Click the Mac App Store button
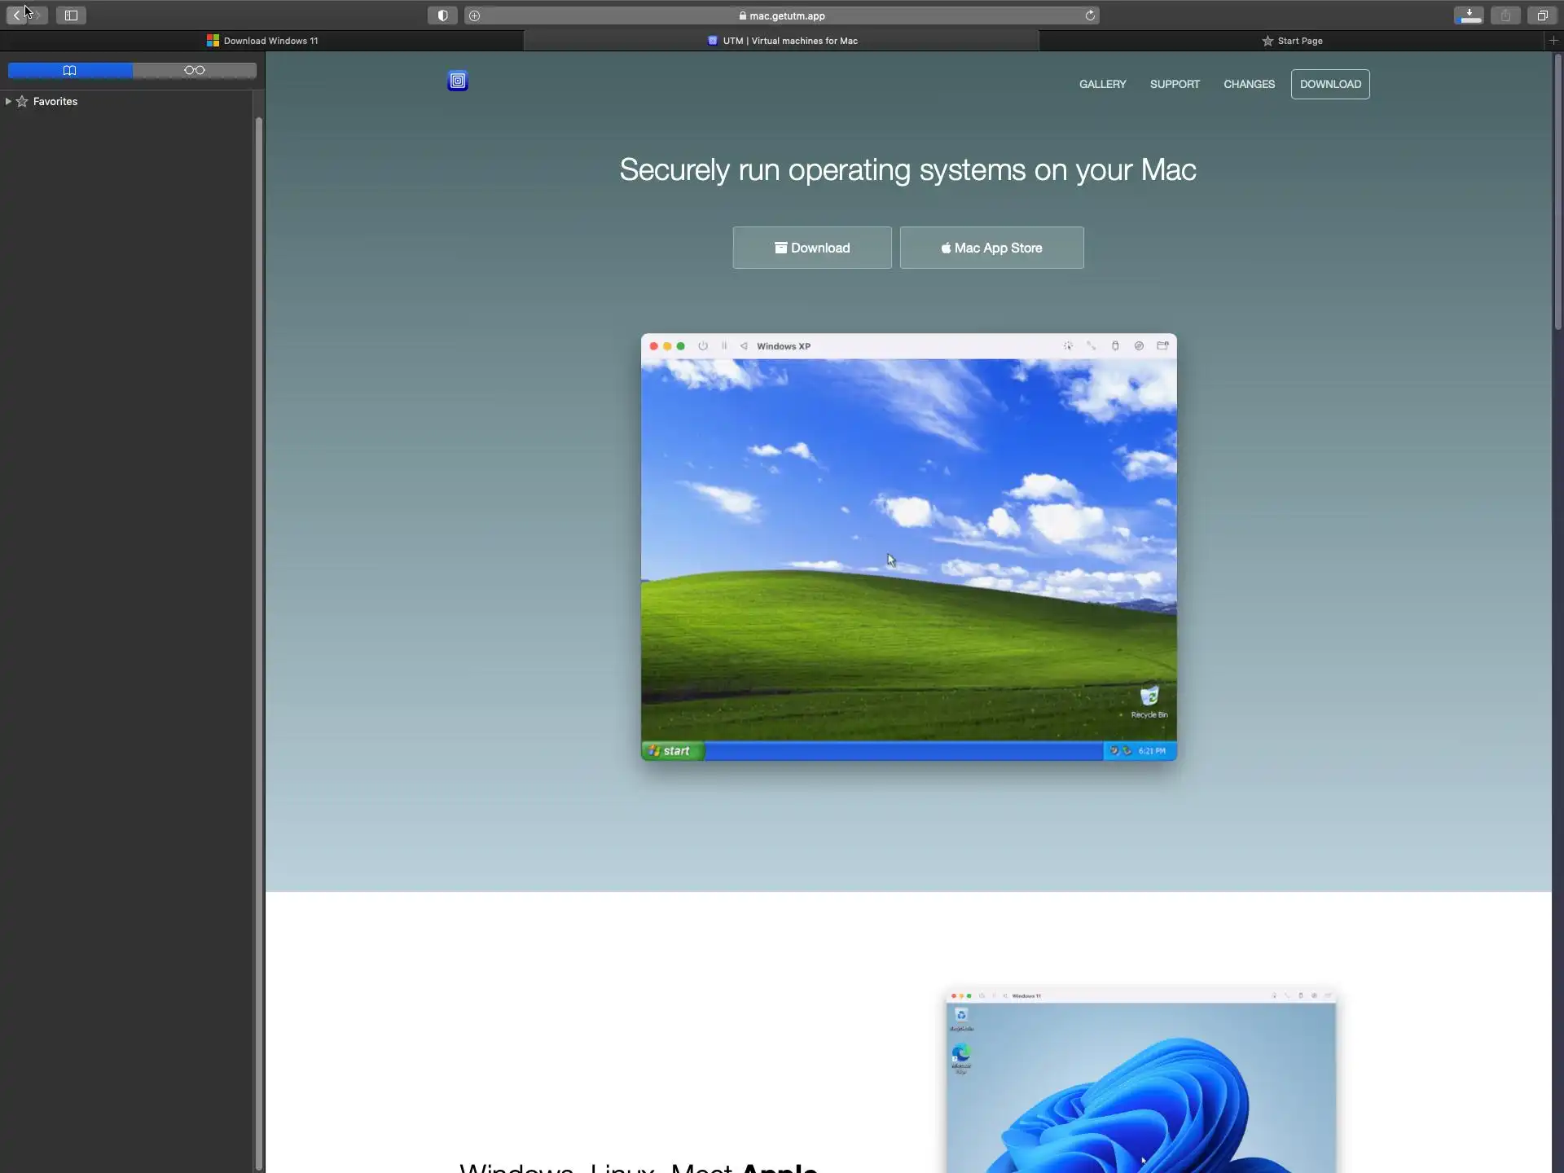This screenshot has height=1173, width=1564. pos(991,248)
